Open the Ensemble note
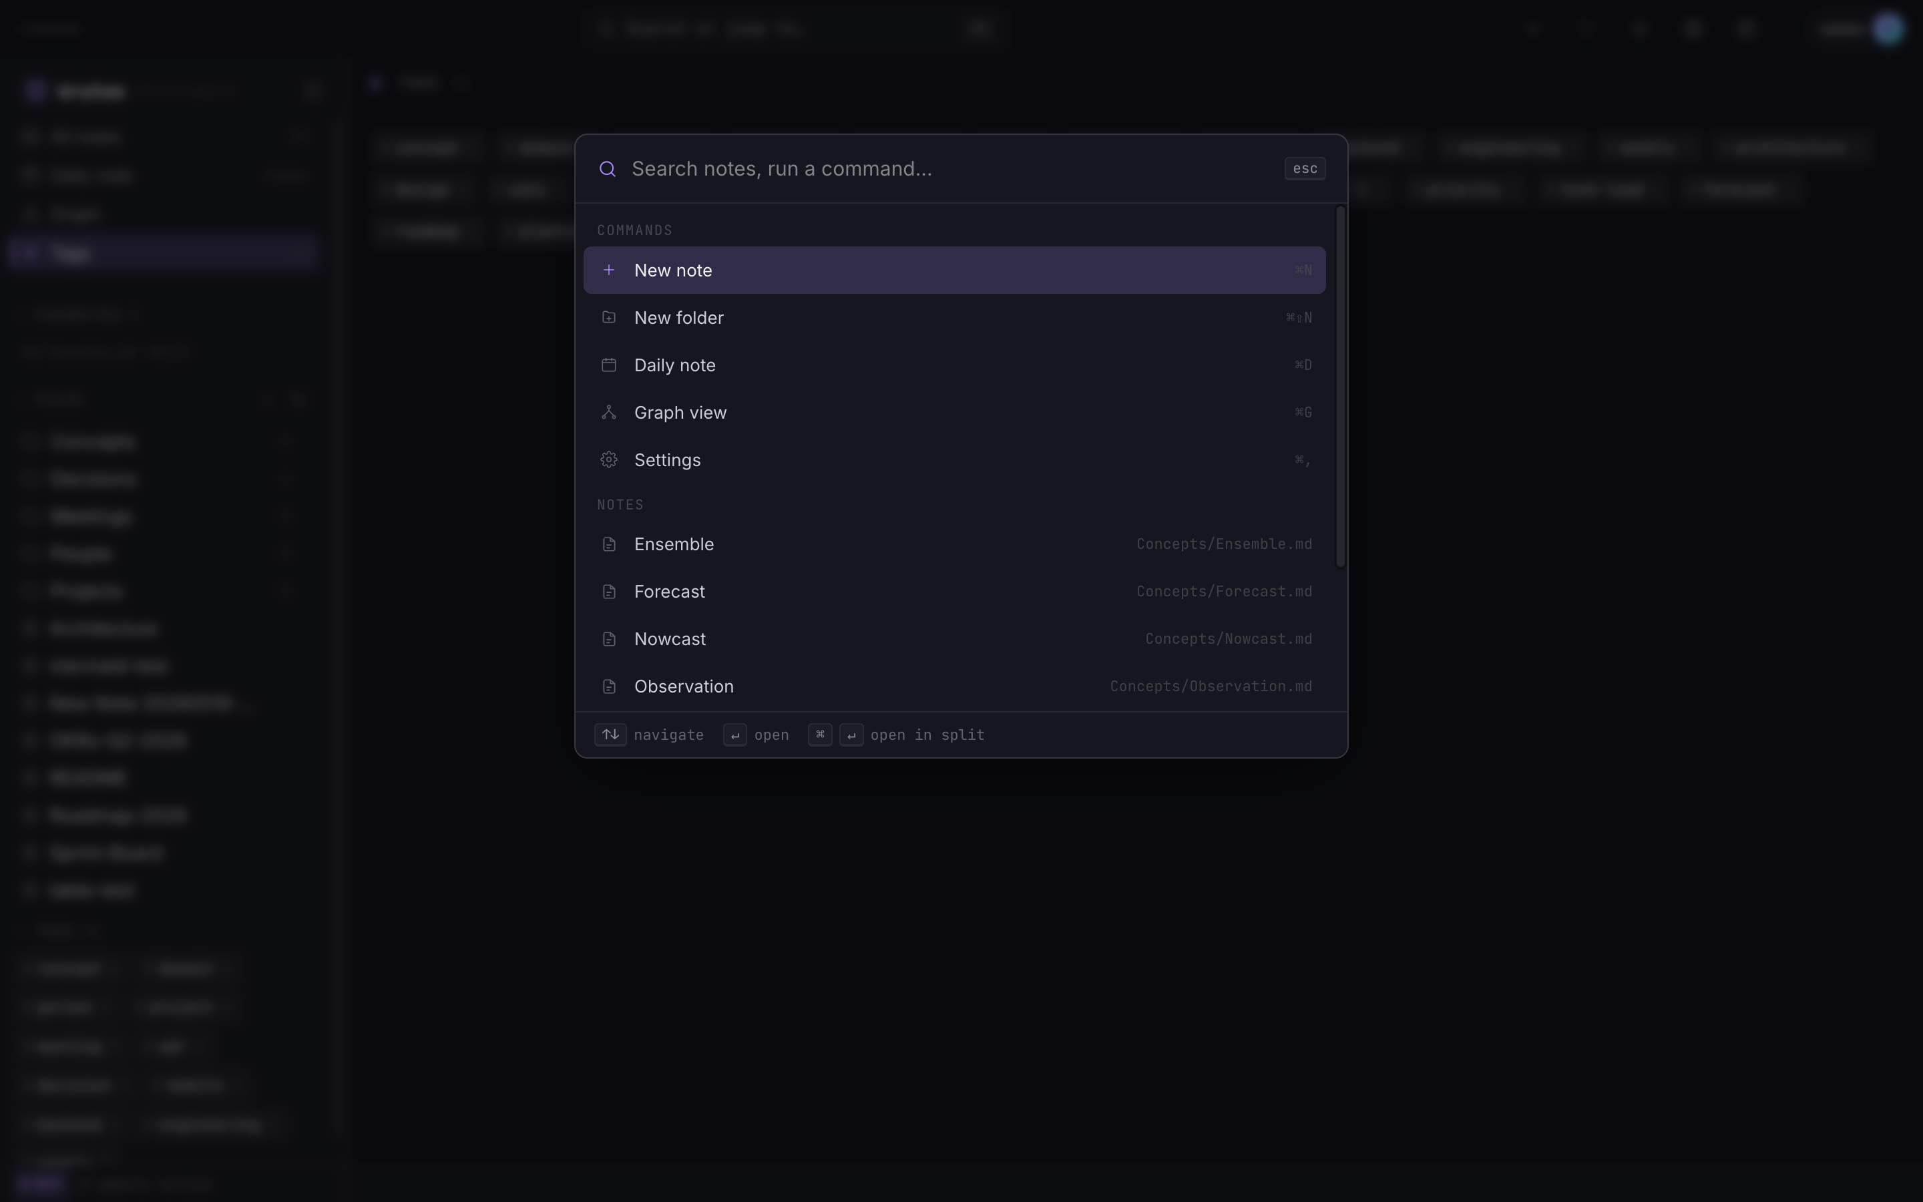The image size is (1923, 1202). (x=954, y=544)
